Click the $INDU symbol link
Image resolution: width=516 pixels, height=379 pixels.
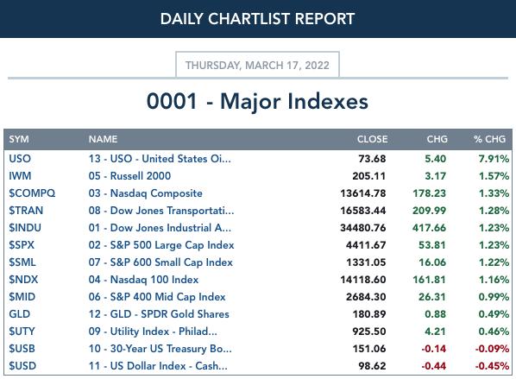(x=25, y=228)
